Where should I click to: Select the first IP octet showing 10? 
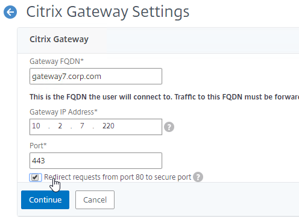point(36,126)
